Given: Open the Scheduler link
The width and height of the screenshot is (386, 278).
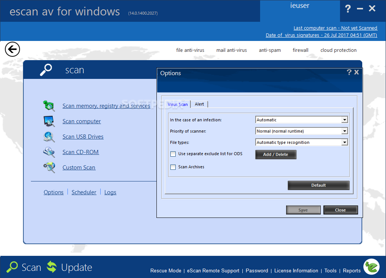Looking at the screenshot, I should point(84,192).
